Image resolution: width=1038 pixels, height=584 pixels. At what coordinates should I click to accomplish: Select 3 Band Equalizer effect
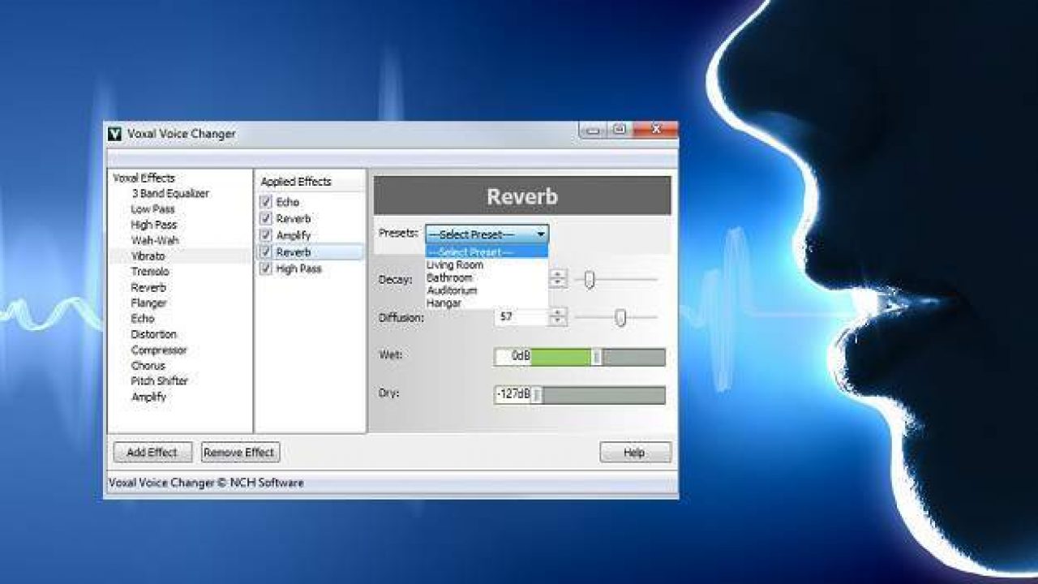pos(170,194)
